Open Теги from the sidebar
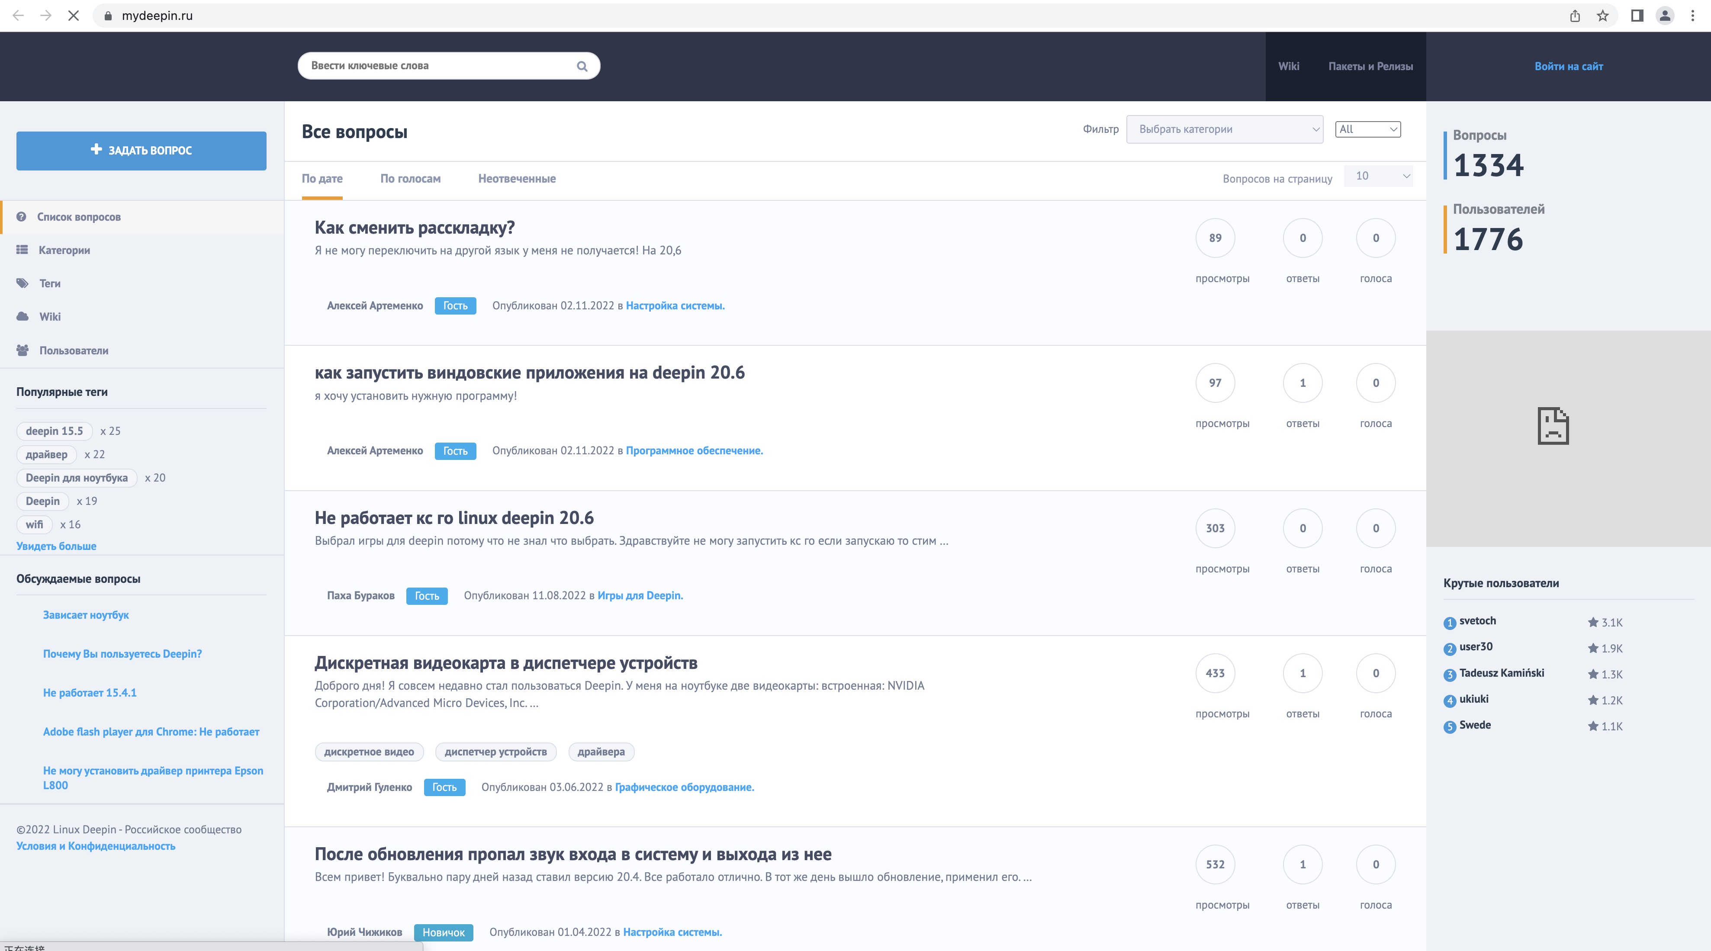 pos(49,283)
